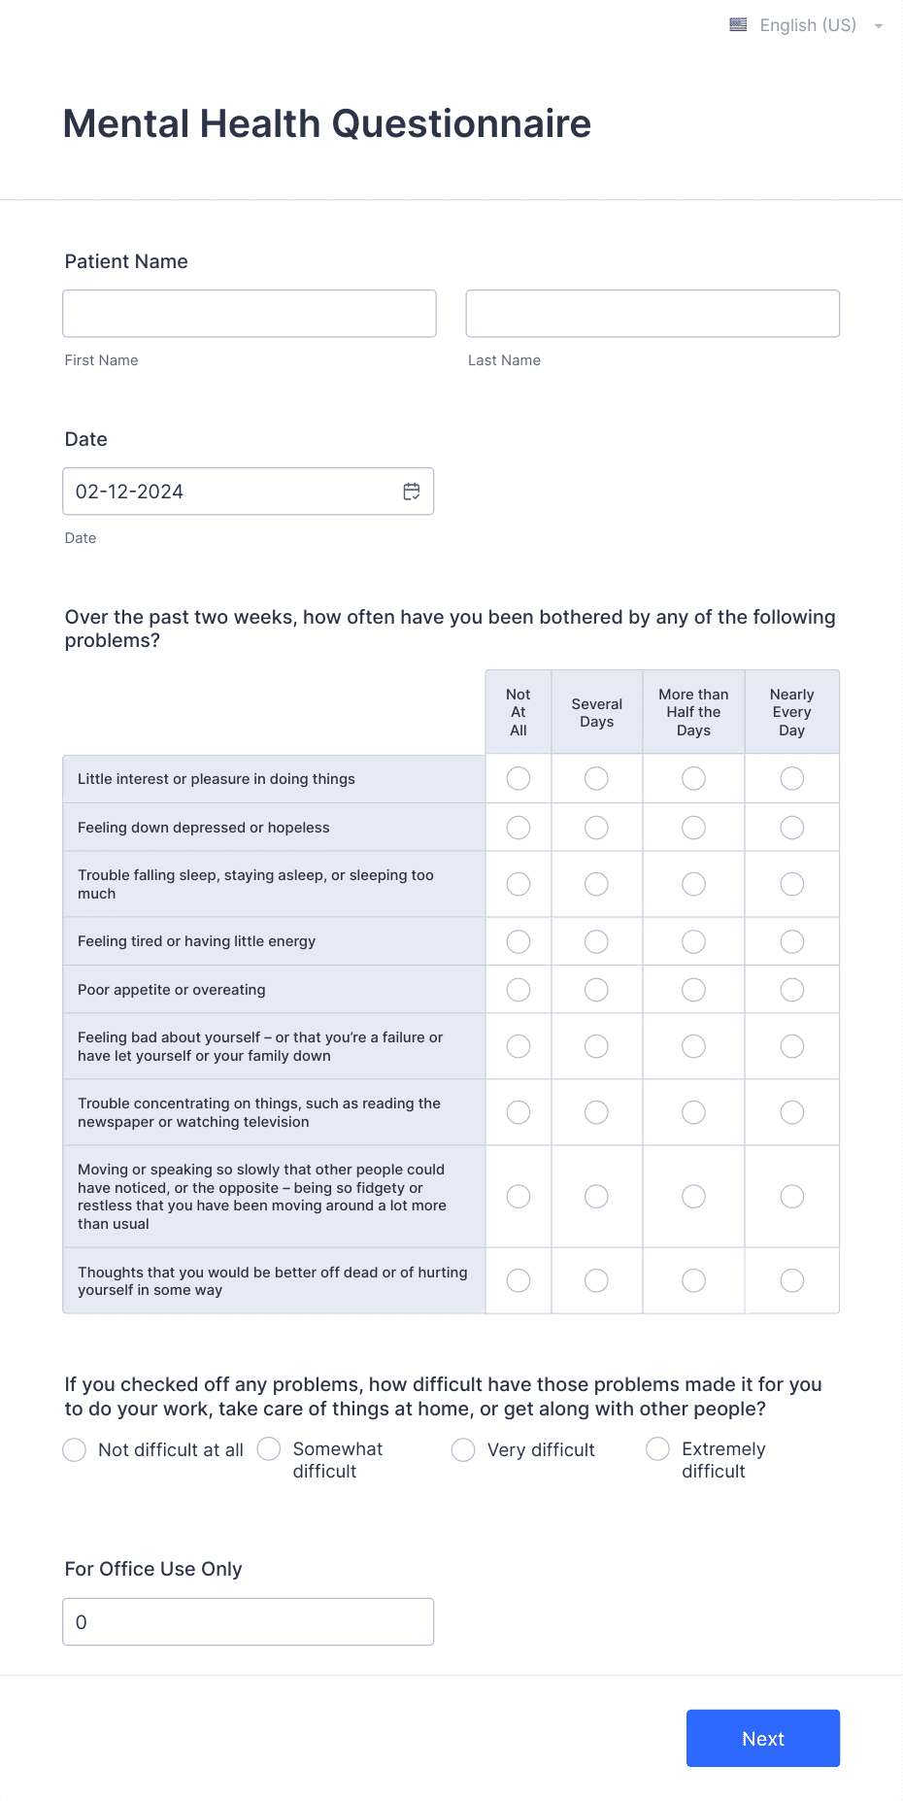Select "Several Days" for feeling bad about yourself
The width and height of the screenshot is (903, 1801).
[x=596, y=1046]
